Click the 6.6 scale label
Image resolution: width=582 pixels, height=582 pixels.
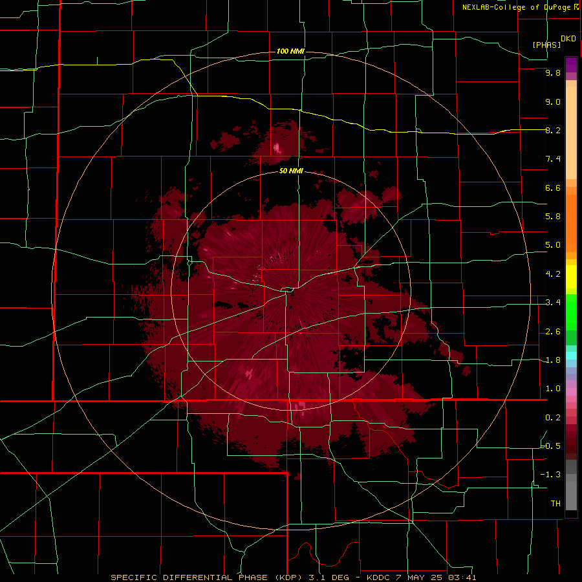(553, 188)
